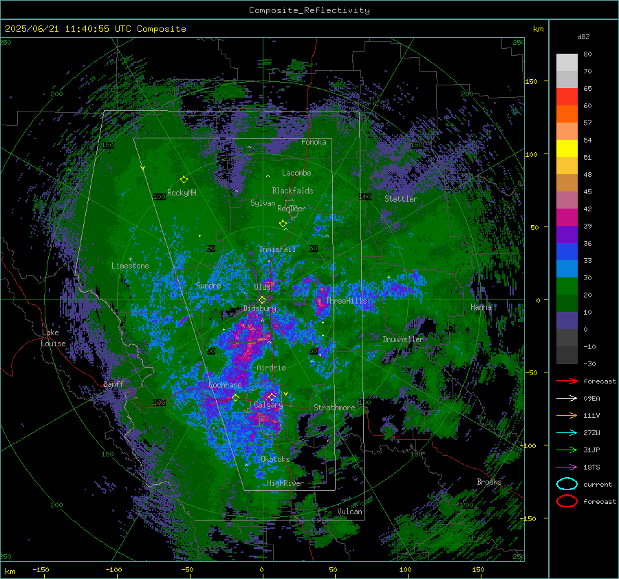Click the Calgary city label
The image size is (619, 579).
(x=268, y=405)
